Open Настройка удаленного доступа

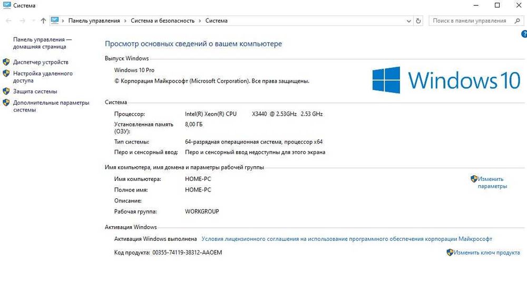coord(43,77)
